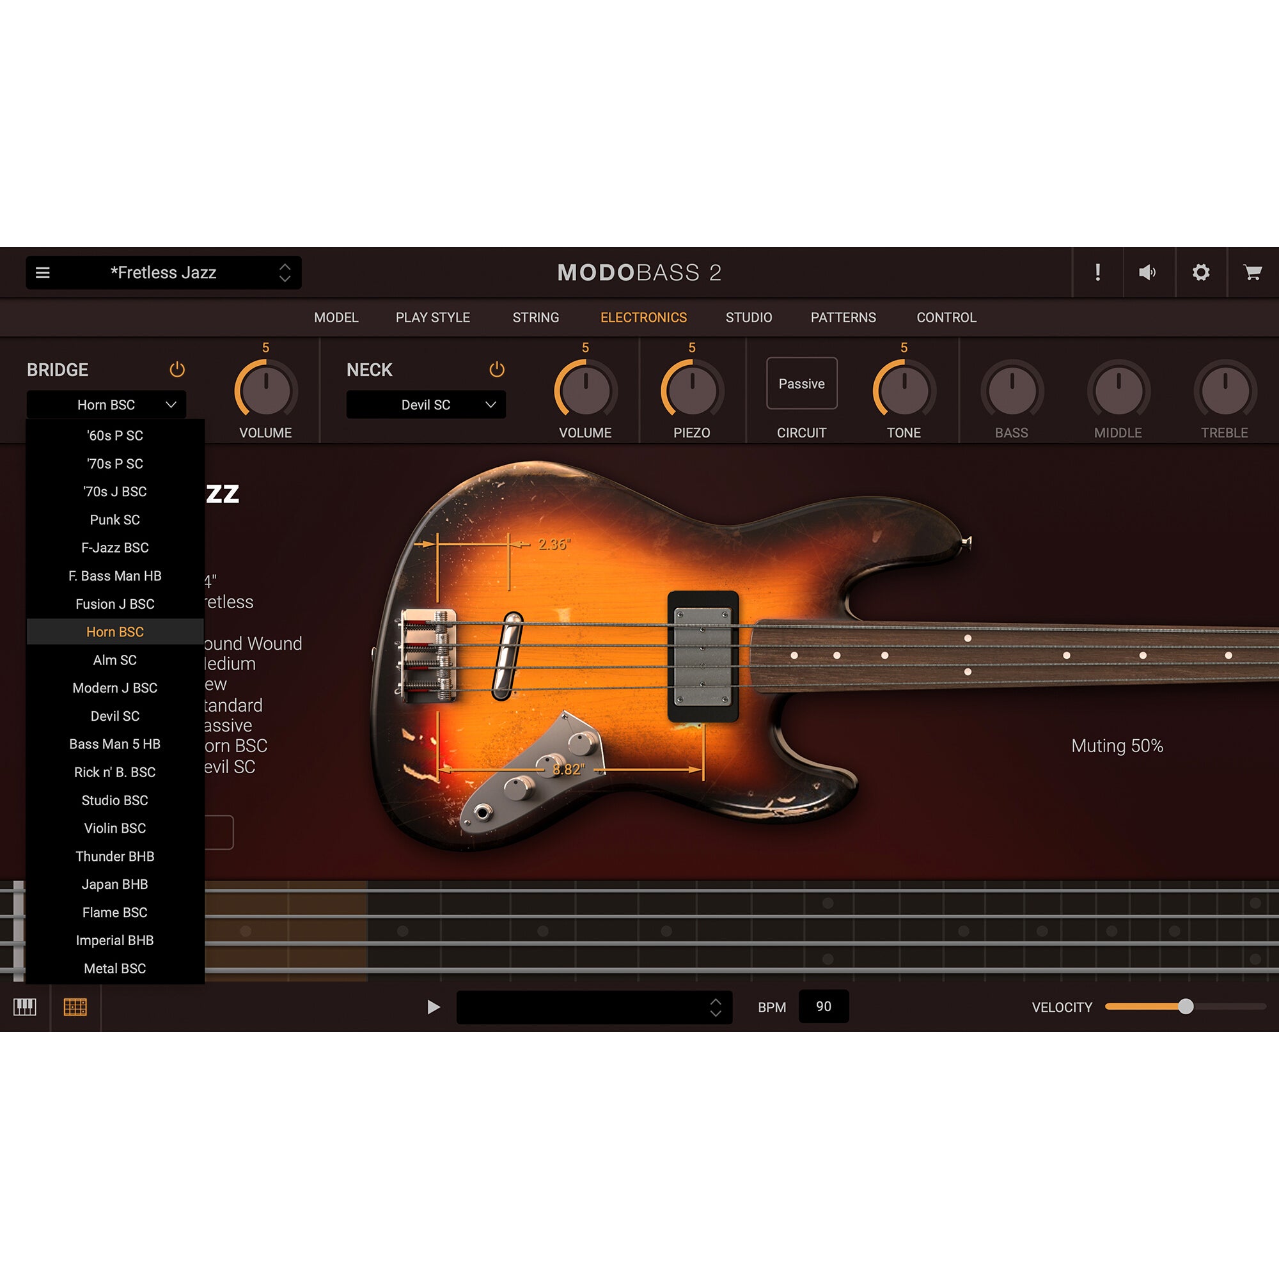Click the BPM value field showing 90
The image size is (1279, 1279).
824,1006
